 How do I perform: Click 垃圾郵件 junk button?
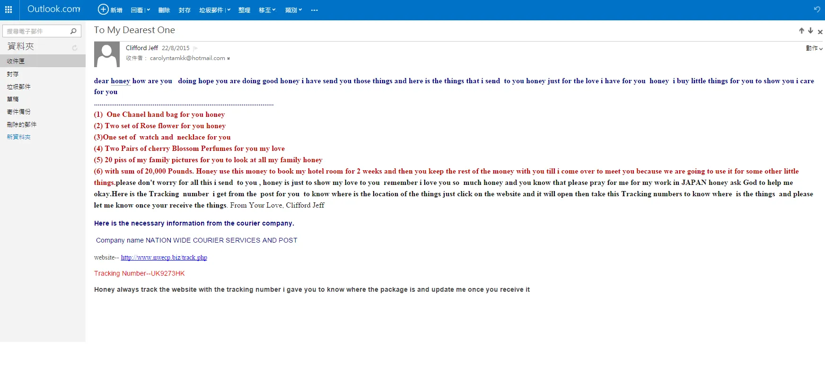click(211, 10)
